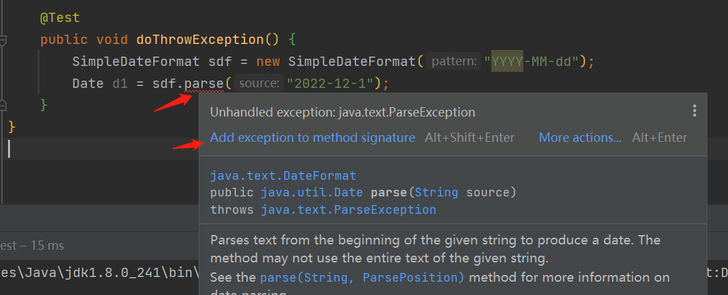Add exception to method signature
Screen dimensions: 728x295
click(x=312, y=138)
